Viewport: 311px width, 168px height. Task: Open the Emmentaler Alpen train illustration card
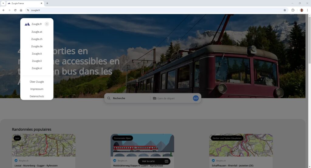[x=142, y=145]
